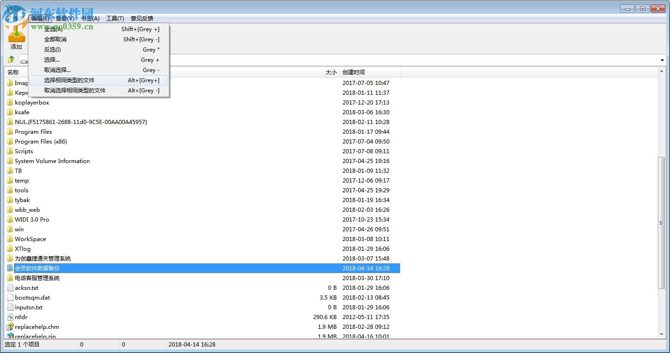Open the address bar dropdown arrow
Screen dimensions: 670x353
tap(662, 60)
